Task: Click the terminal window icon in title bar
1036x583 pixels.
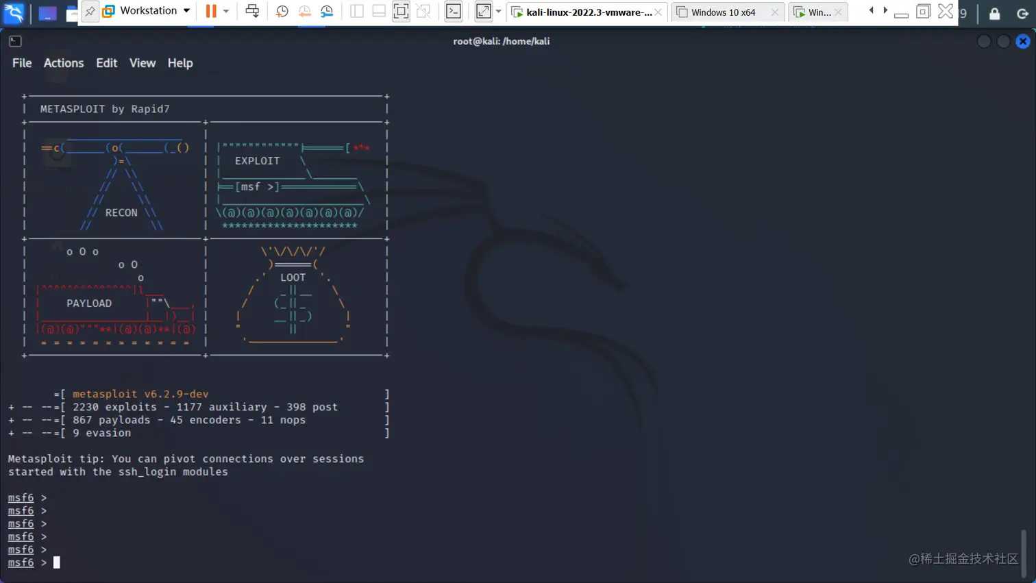Action: pyautogui.click(x=15, y=41)
